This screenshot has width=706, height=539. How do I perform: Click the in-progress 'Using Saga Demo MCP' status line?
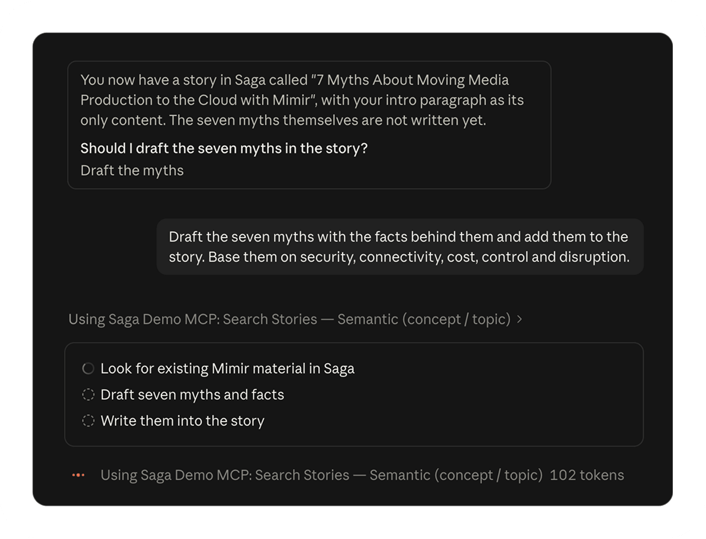tap(321, 475)
